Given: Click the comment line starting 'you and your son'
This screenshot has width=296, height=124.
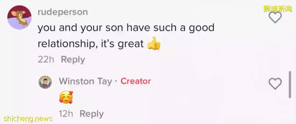Looking at the screenshot, I should [126, 28].
